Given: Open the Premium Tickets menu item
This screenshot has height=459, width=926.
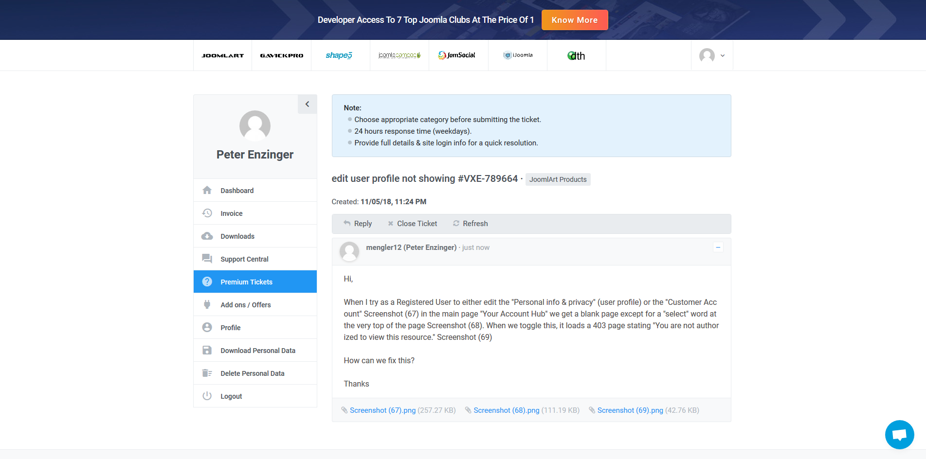Looking at the screenshot, I should (x=246, y=282).
